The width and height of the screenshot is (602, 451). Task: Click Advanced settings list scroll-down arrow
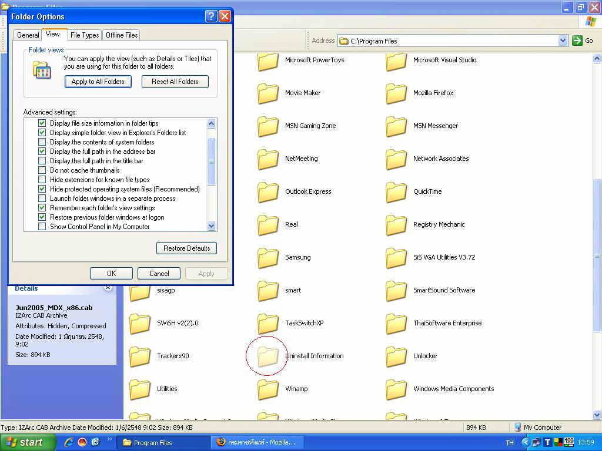click(x=211, y=226)
